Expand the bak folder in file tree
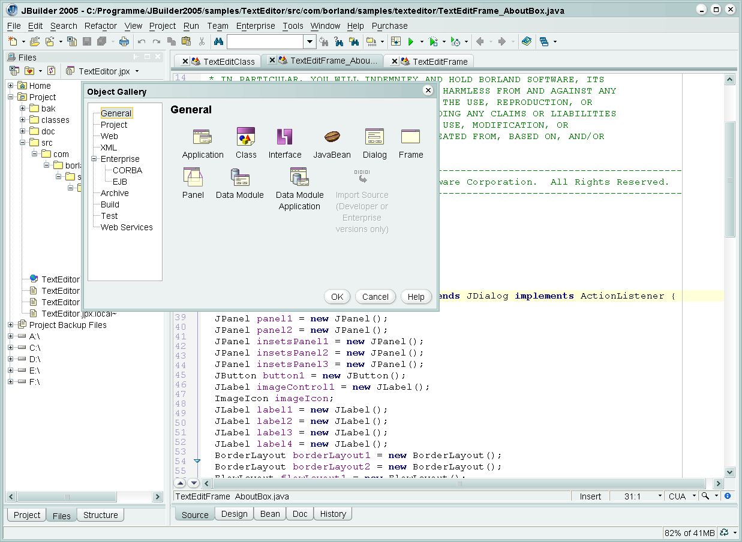Viewport: 742px width, 542px height. [x=23, y=109]
